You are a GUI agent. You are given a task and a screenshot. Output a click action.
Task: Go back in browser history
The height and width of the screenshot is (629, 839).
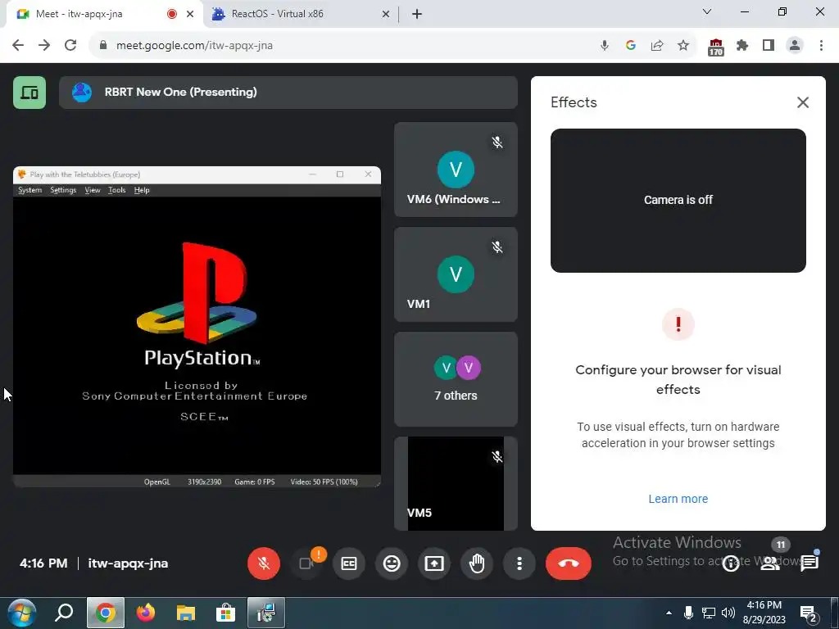[x=18, y=46]
